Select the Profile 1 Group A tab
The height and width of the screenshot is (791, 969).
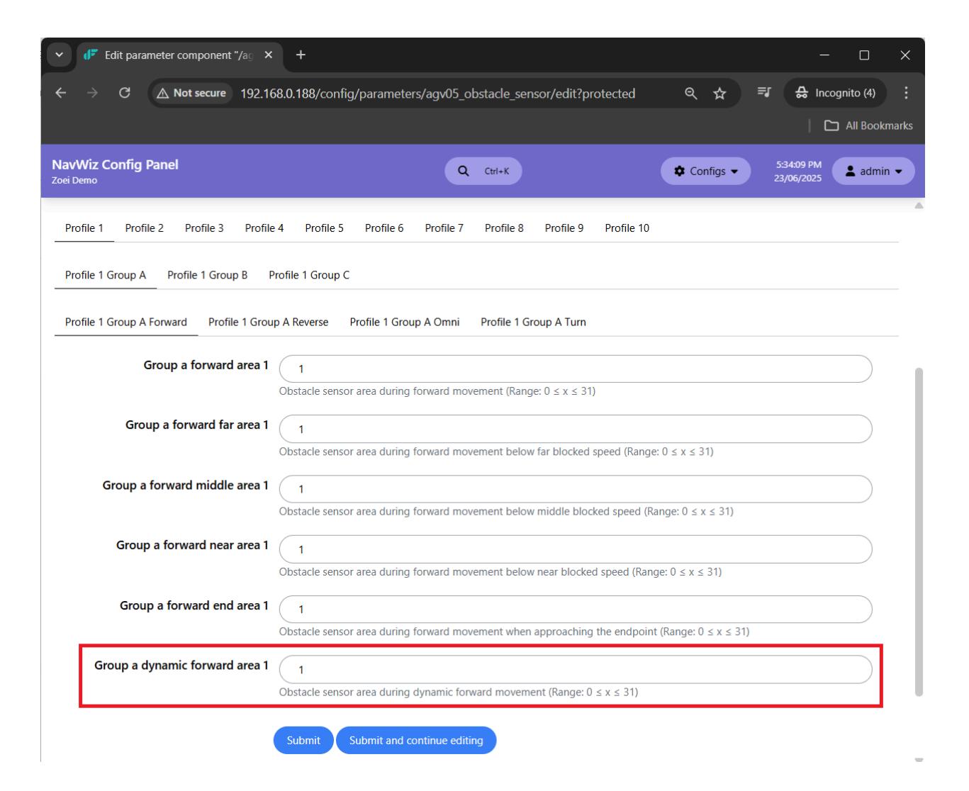pos(106,275)
